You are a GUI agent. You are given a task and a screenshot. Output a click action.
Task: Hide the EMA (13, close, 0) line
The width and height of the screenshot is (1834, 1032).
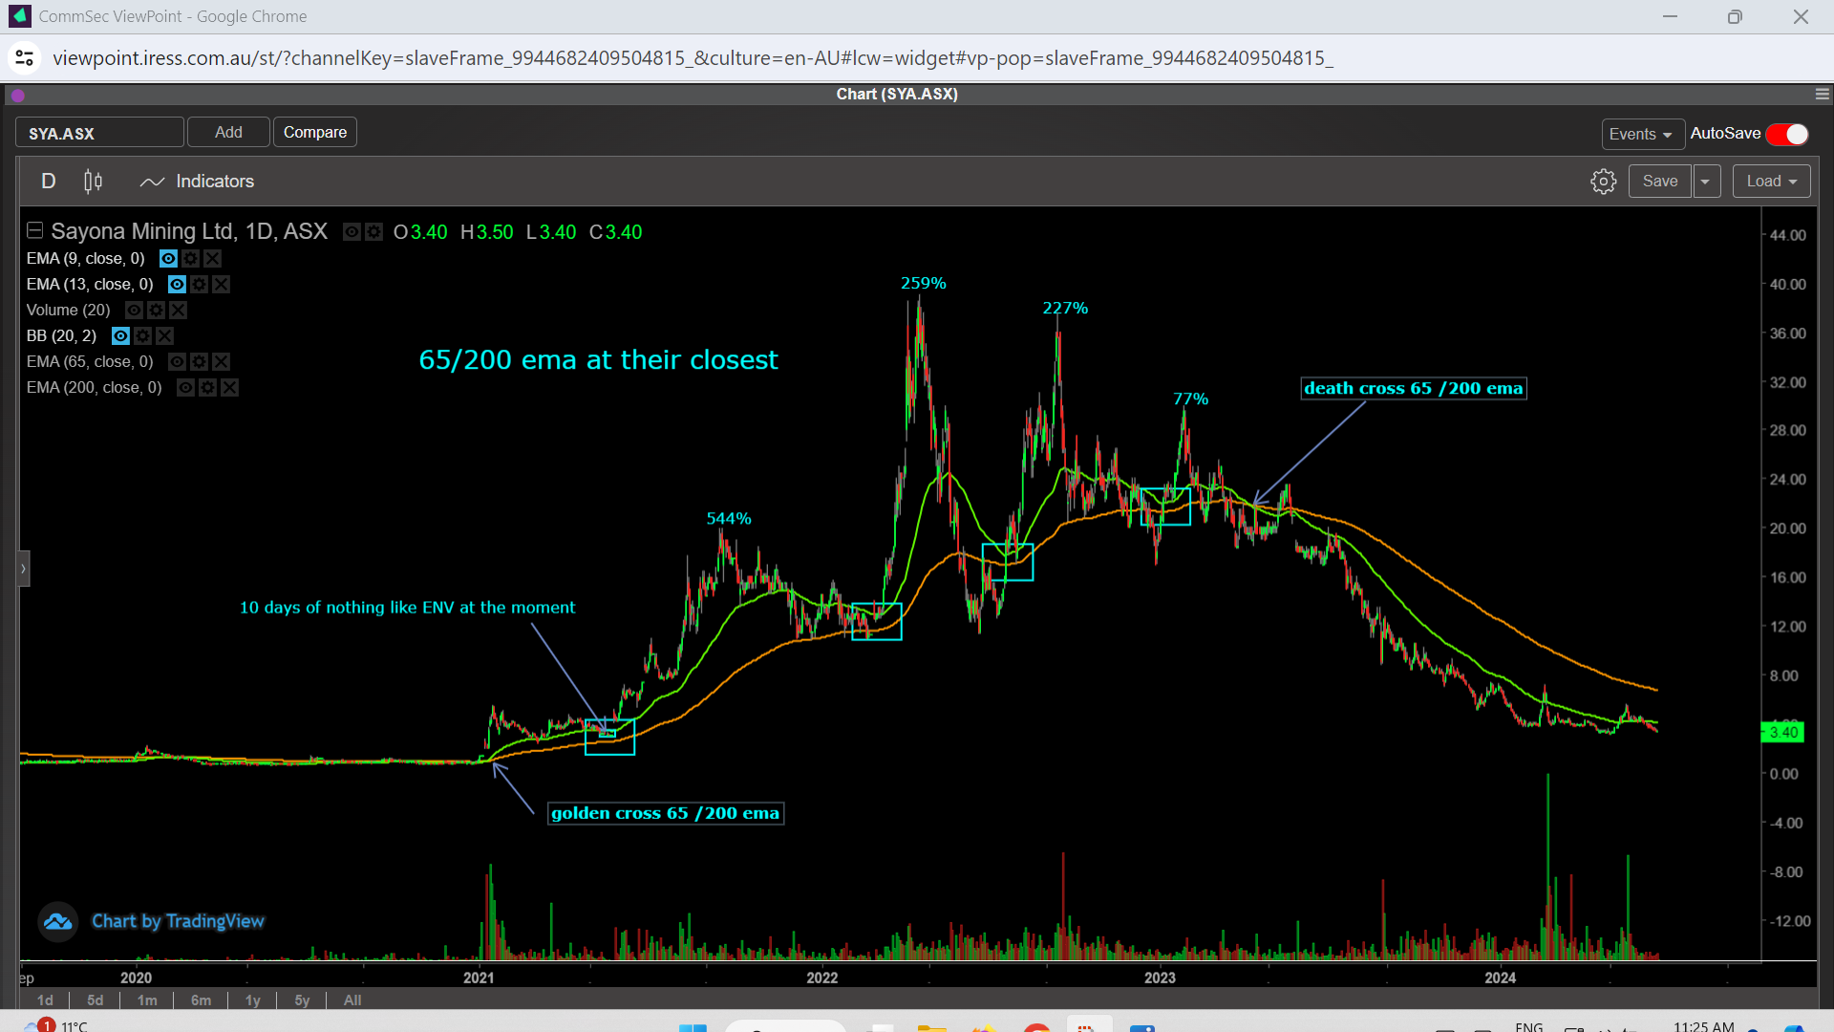click(x=177, y=285)
